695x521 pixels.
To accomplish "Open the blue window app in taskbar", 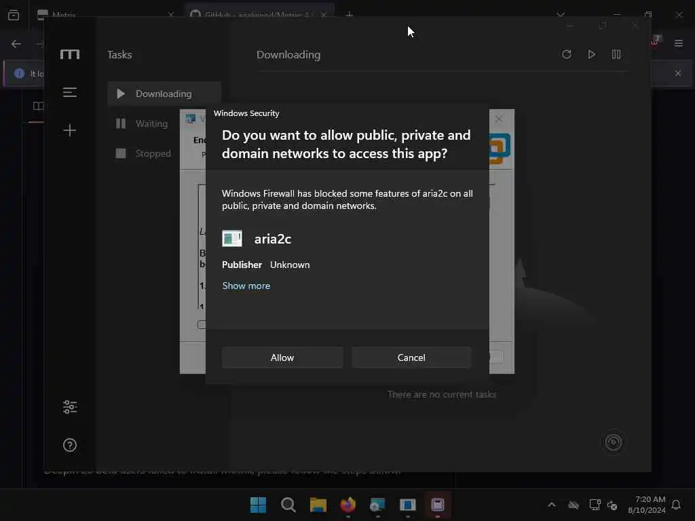I will (408, 505).
